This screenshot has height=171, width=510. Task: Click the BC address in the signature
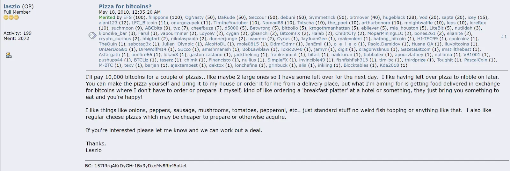point(141,166)
